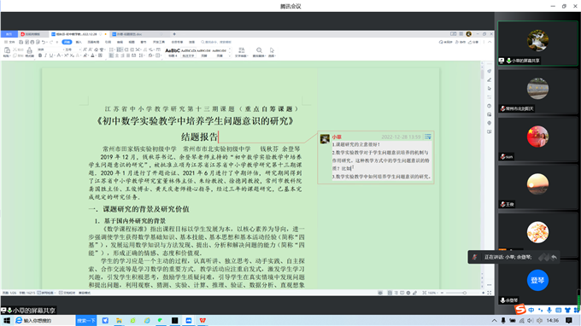Click reply arrow on speaking notification

pyautogui.click(x=554, y=257)
